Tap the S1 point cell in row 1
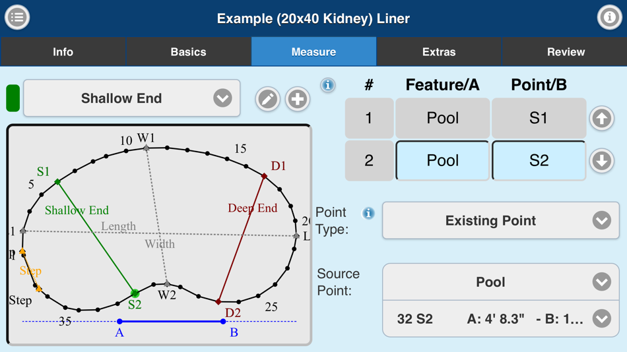 [539, 118]
